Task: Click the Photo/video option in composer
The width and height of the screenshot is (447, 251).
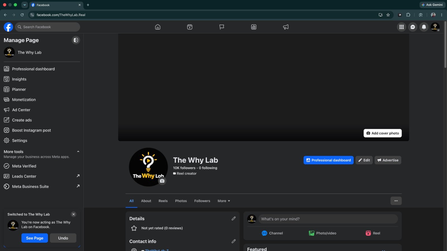Action: coord(322,233)
